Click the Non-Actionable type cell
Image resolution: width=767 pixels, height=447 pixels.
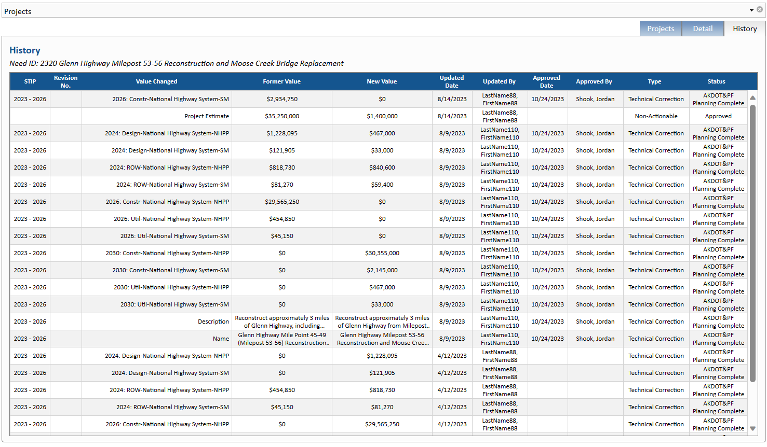(x=656, y=116)
